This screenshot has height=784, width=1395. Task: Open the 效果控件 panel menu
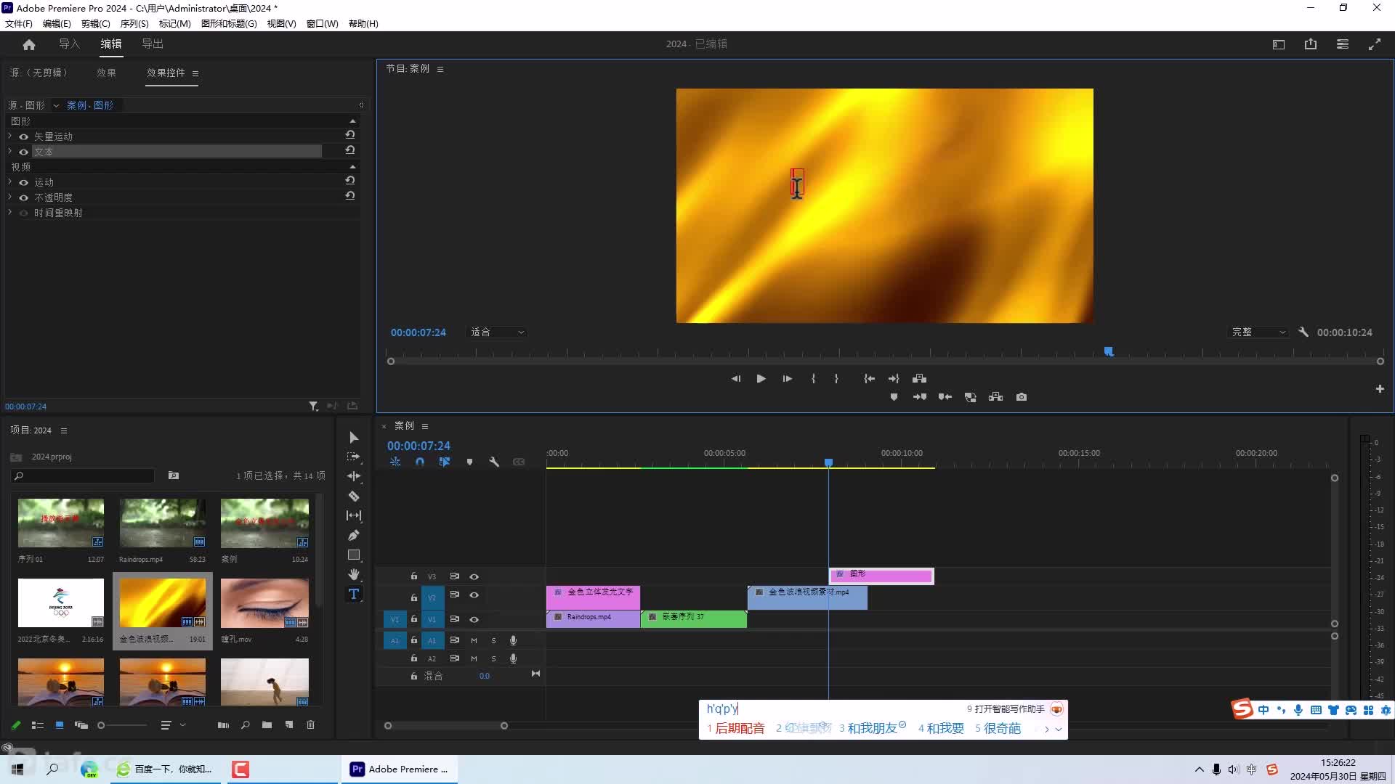point(195,73)
